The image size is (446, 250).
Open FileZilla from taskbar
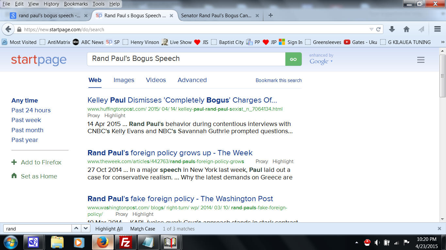click(x=125, y=243)
